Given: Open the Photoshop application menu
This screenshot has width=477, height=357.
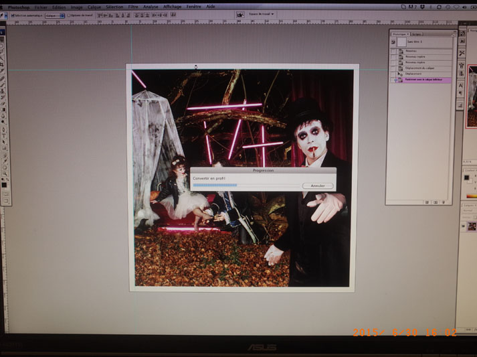Looking at the screenshot, I should coord(19,7).
